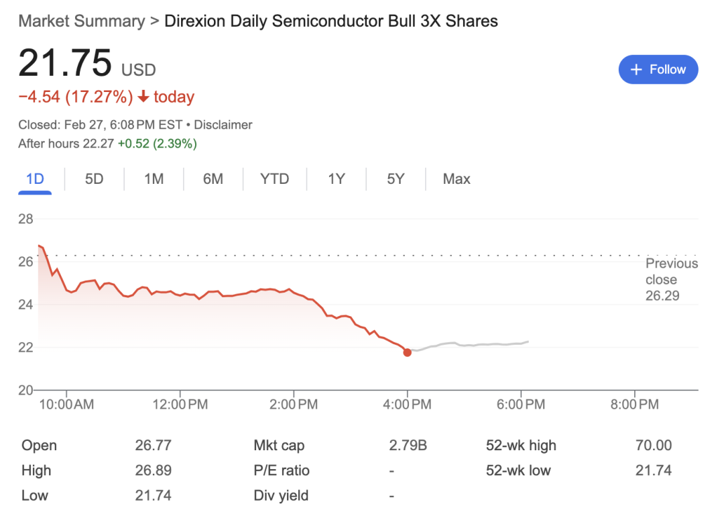724x514 pixels.
Task: Click the red closing price dot on the chart
Action: (408, 353)
